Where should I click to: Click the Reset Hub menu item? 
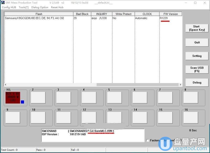[x=57, y=7]
